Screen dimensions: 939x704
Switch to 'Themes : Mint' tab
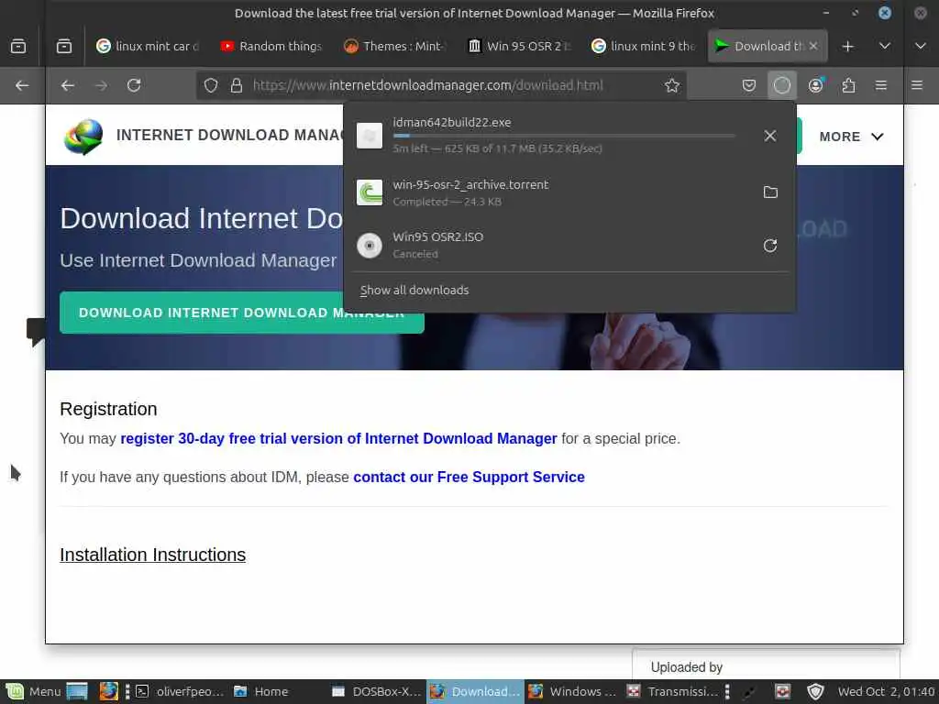point(395,46)
